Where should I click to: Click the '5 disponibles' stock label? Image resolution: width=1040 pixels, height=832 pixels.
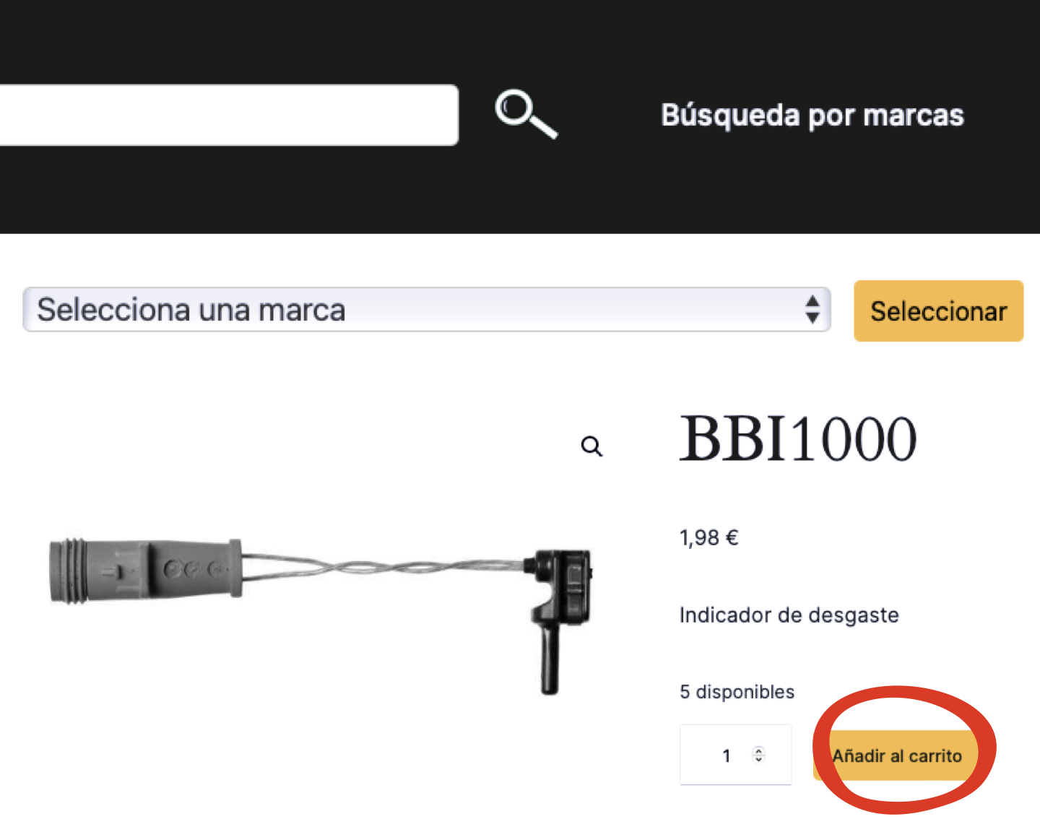[x=737, y=692]
